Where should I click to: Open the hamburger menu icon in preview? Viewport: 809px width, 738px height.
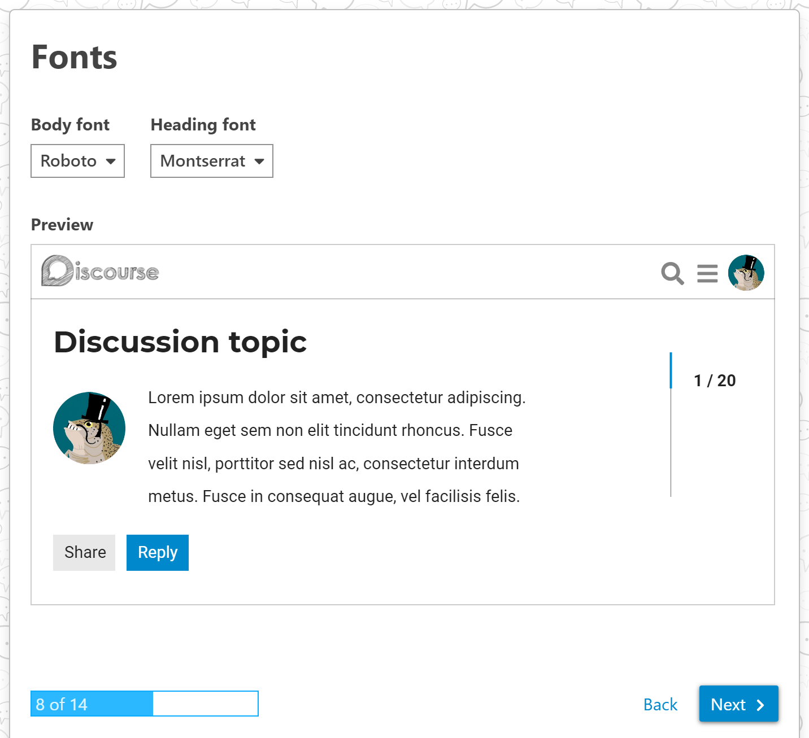707,273
